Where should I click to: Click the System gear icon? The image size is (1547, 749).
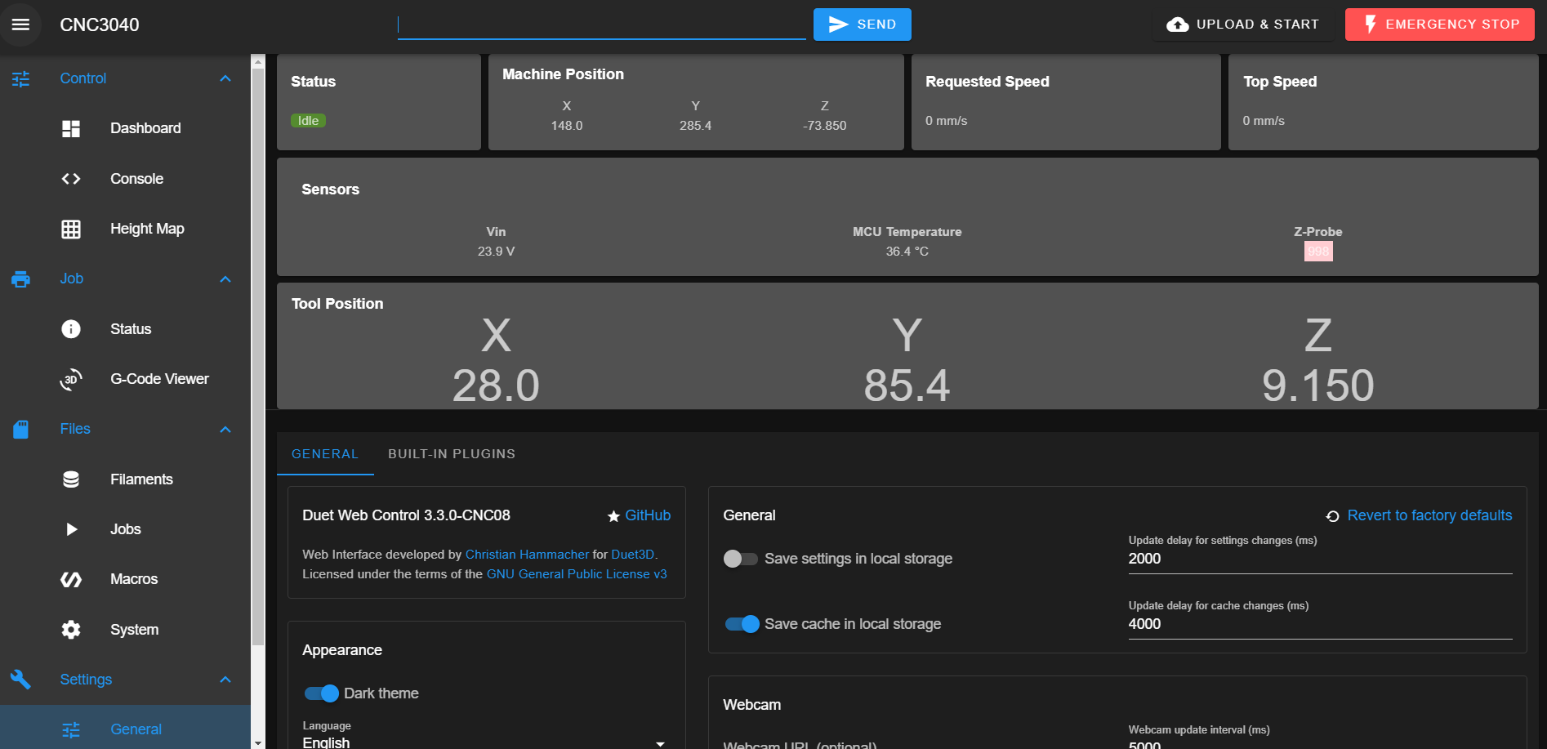(71, 630)
